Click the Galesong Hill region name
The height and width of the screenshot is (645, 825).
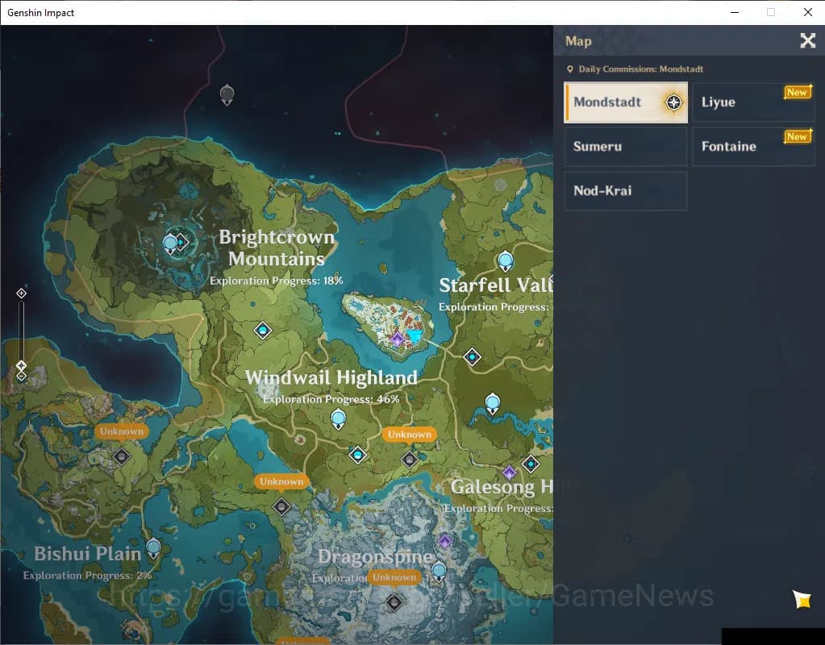[x=502, y=487]
